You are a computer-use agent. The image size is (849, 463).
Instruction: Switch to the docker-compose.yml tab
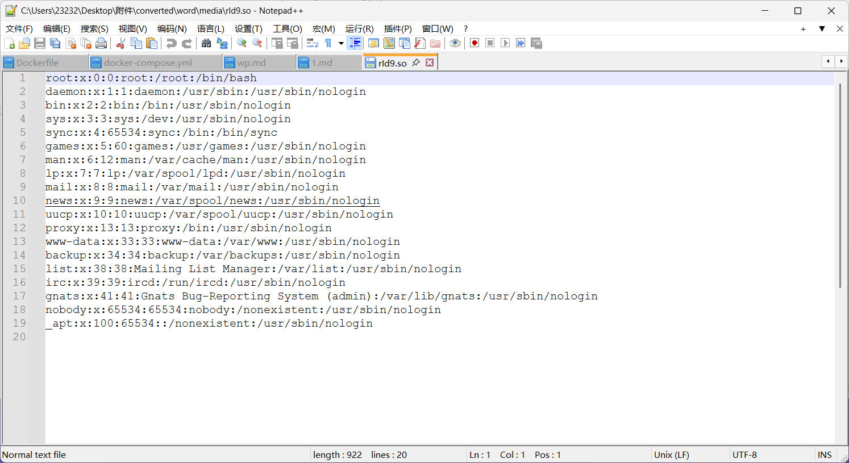click(x=148, y=62)
